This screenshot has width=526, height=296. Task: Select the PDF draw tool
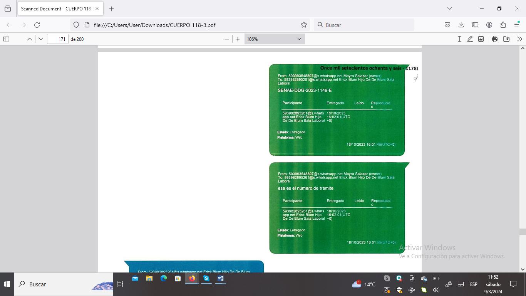[470, 39]
